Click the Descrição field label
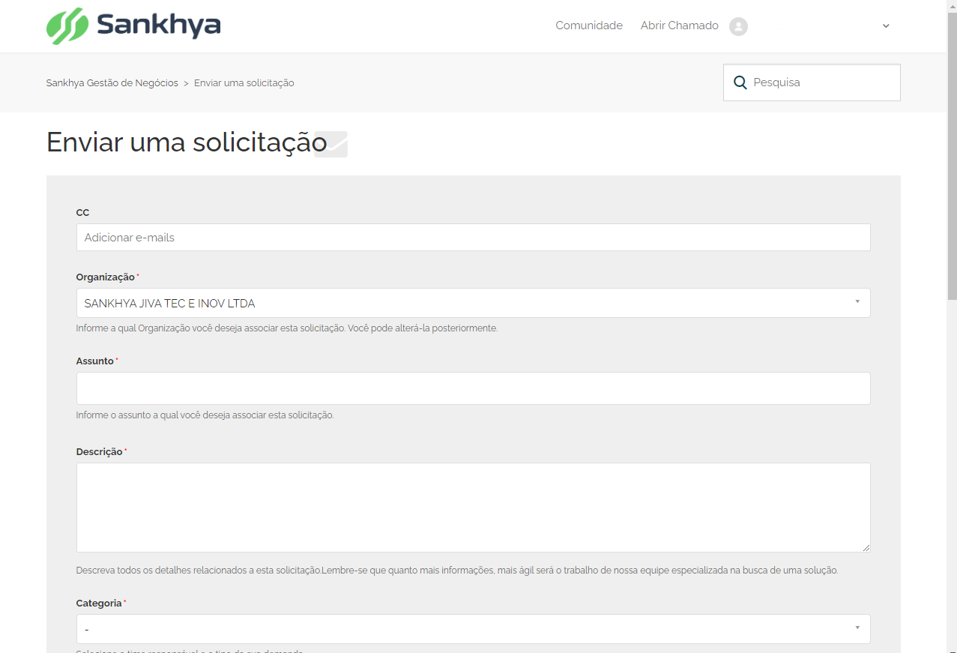Image resolution: width=957 pixels, height=653 pixels. [x=99, y=452]
